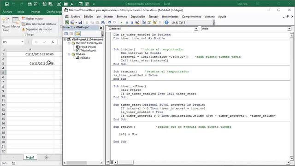The width and height of the screenshot is (295, 166).
Task: Open the VBA editor Edición menu
Action: [x=88, y=17]
